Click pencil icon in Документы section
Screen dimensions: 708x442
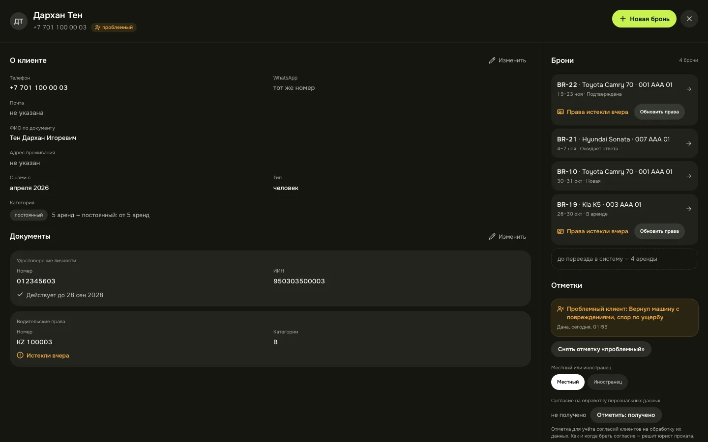tap(492, 237)
